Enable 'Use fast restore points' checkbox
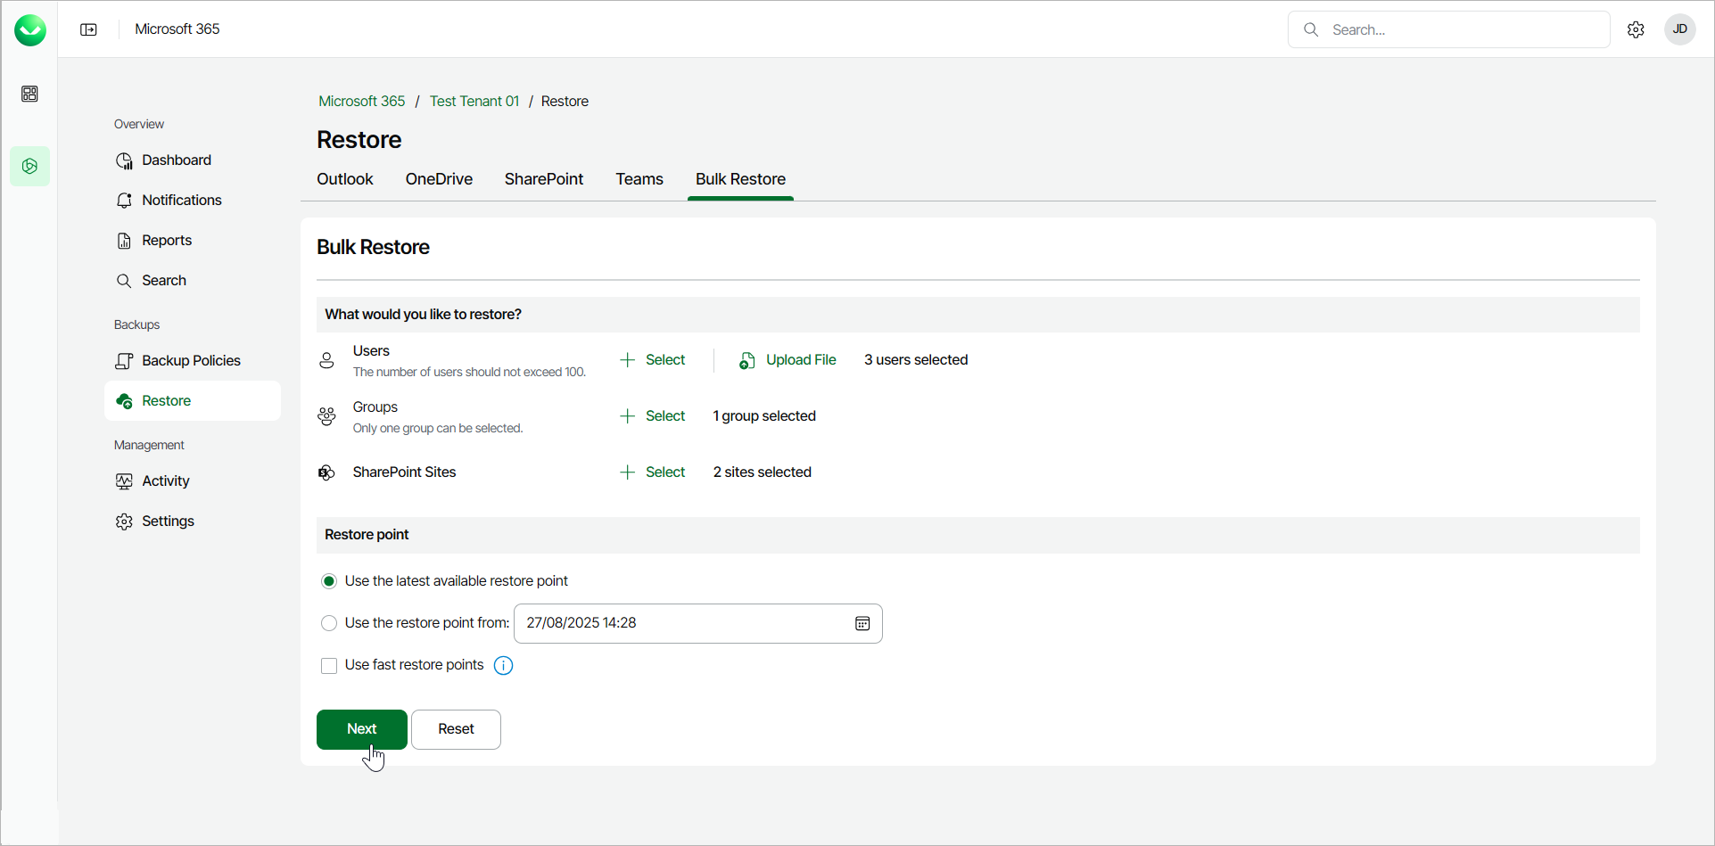 (329, 666)
